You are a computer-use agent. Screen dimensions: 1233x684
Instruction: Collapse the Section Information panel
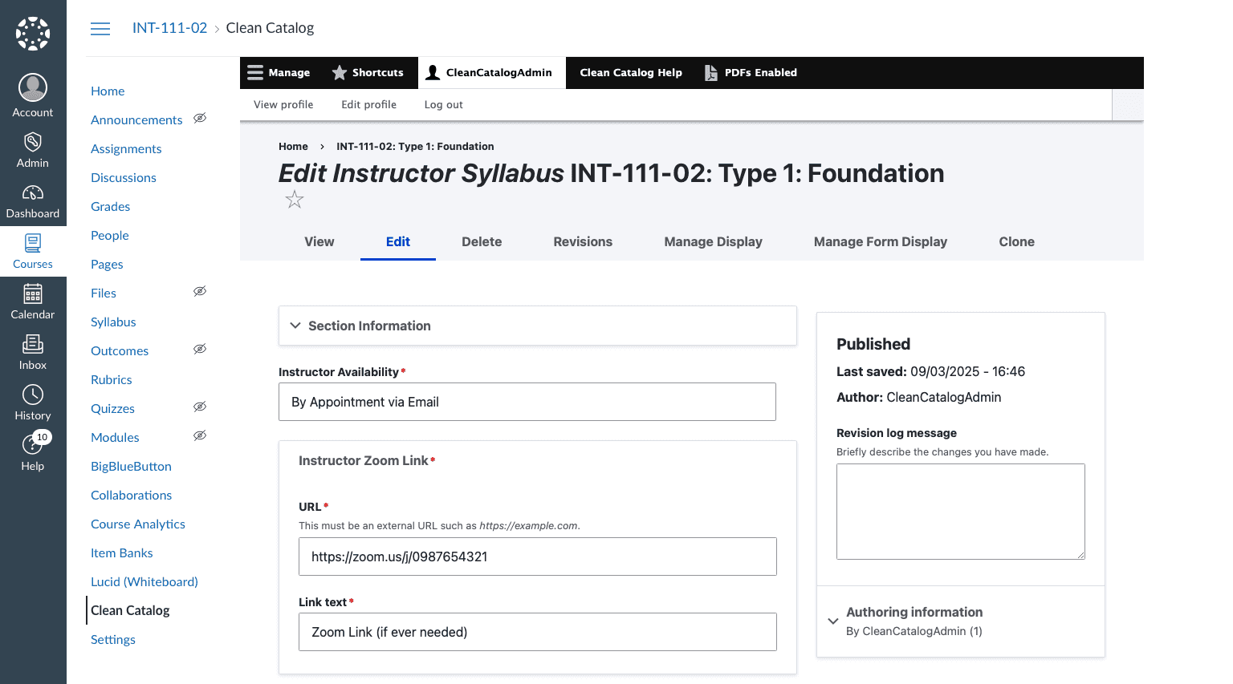tap(295, 326)
